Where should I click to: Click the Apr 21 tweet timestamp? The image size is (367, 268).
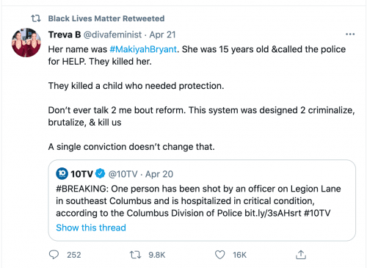pos(162,35)
